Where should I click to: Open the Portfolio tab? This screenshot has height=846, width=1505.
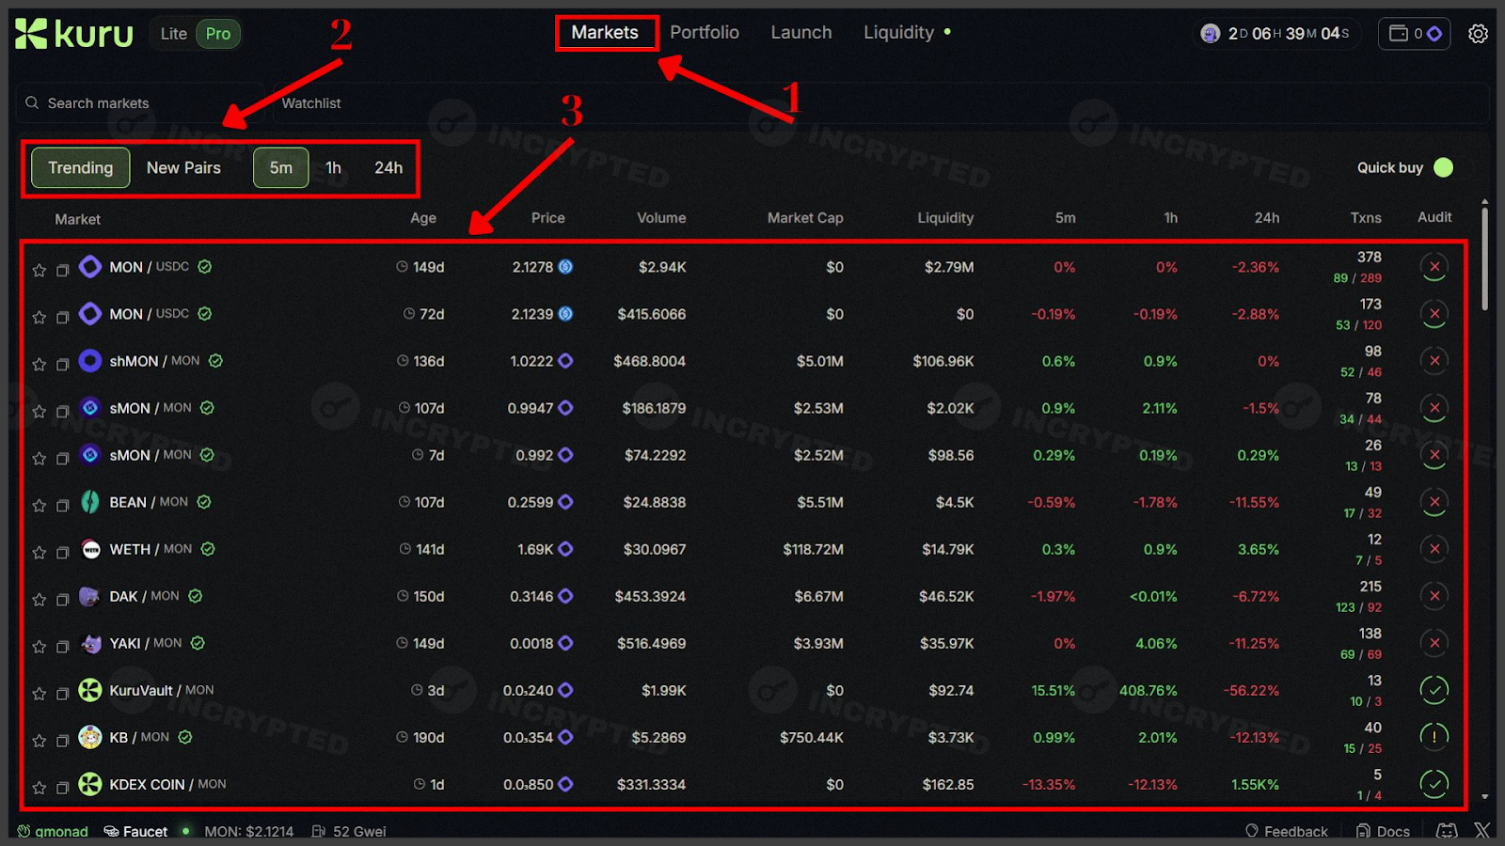pyautogui.click(x=705, y=33)
